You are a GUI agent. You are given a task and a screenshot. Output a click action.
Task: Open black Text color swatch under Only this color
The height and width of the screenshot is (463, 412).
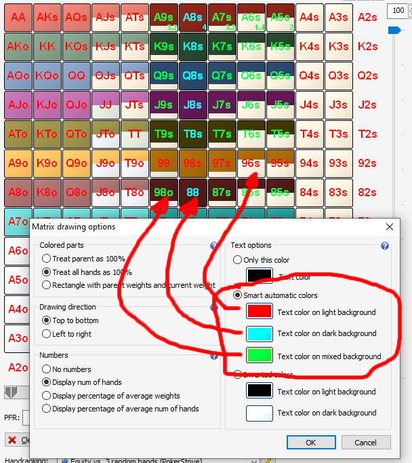tap(260, 276)
